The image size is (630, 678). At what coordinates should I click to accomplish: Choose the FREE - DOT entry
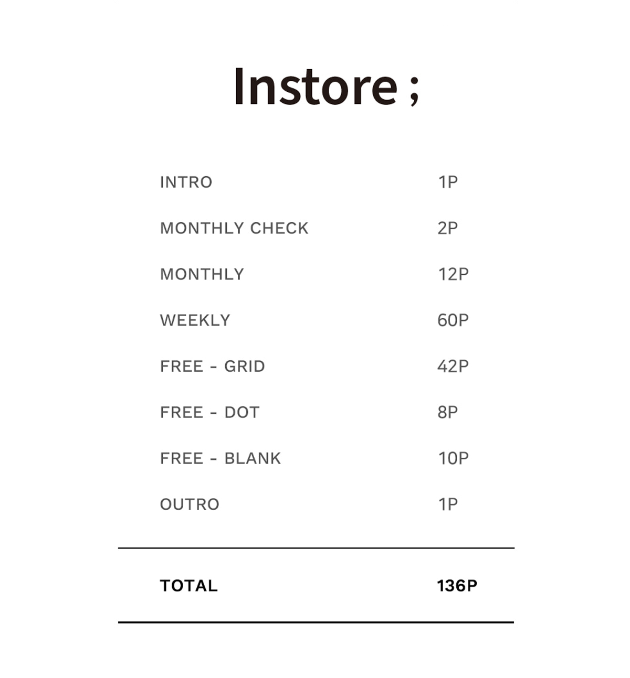(x=209, y=413)
